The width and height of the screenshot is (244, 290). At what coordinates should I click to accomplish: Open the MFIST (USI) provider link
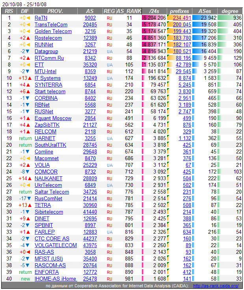pyautogui.click(x=49, y=259)
